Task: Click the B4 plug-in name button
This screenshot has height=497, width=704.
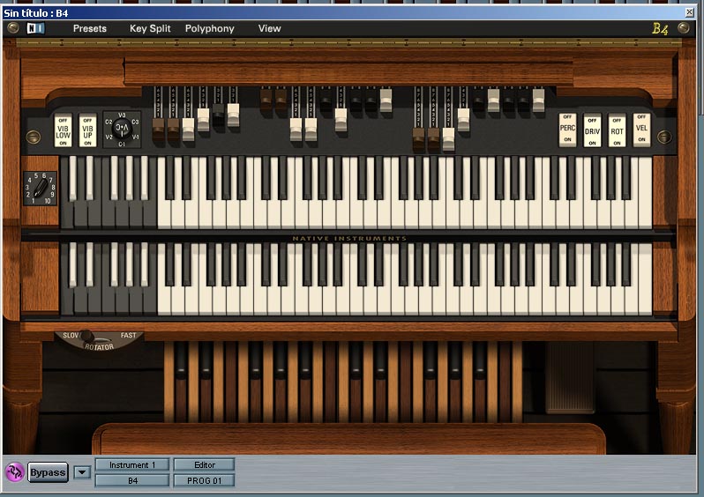Action: tap(132, 480)
